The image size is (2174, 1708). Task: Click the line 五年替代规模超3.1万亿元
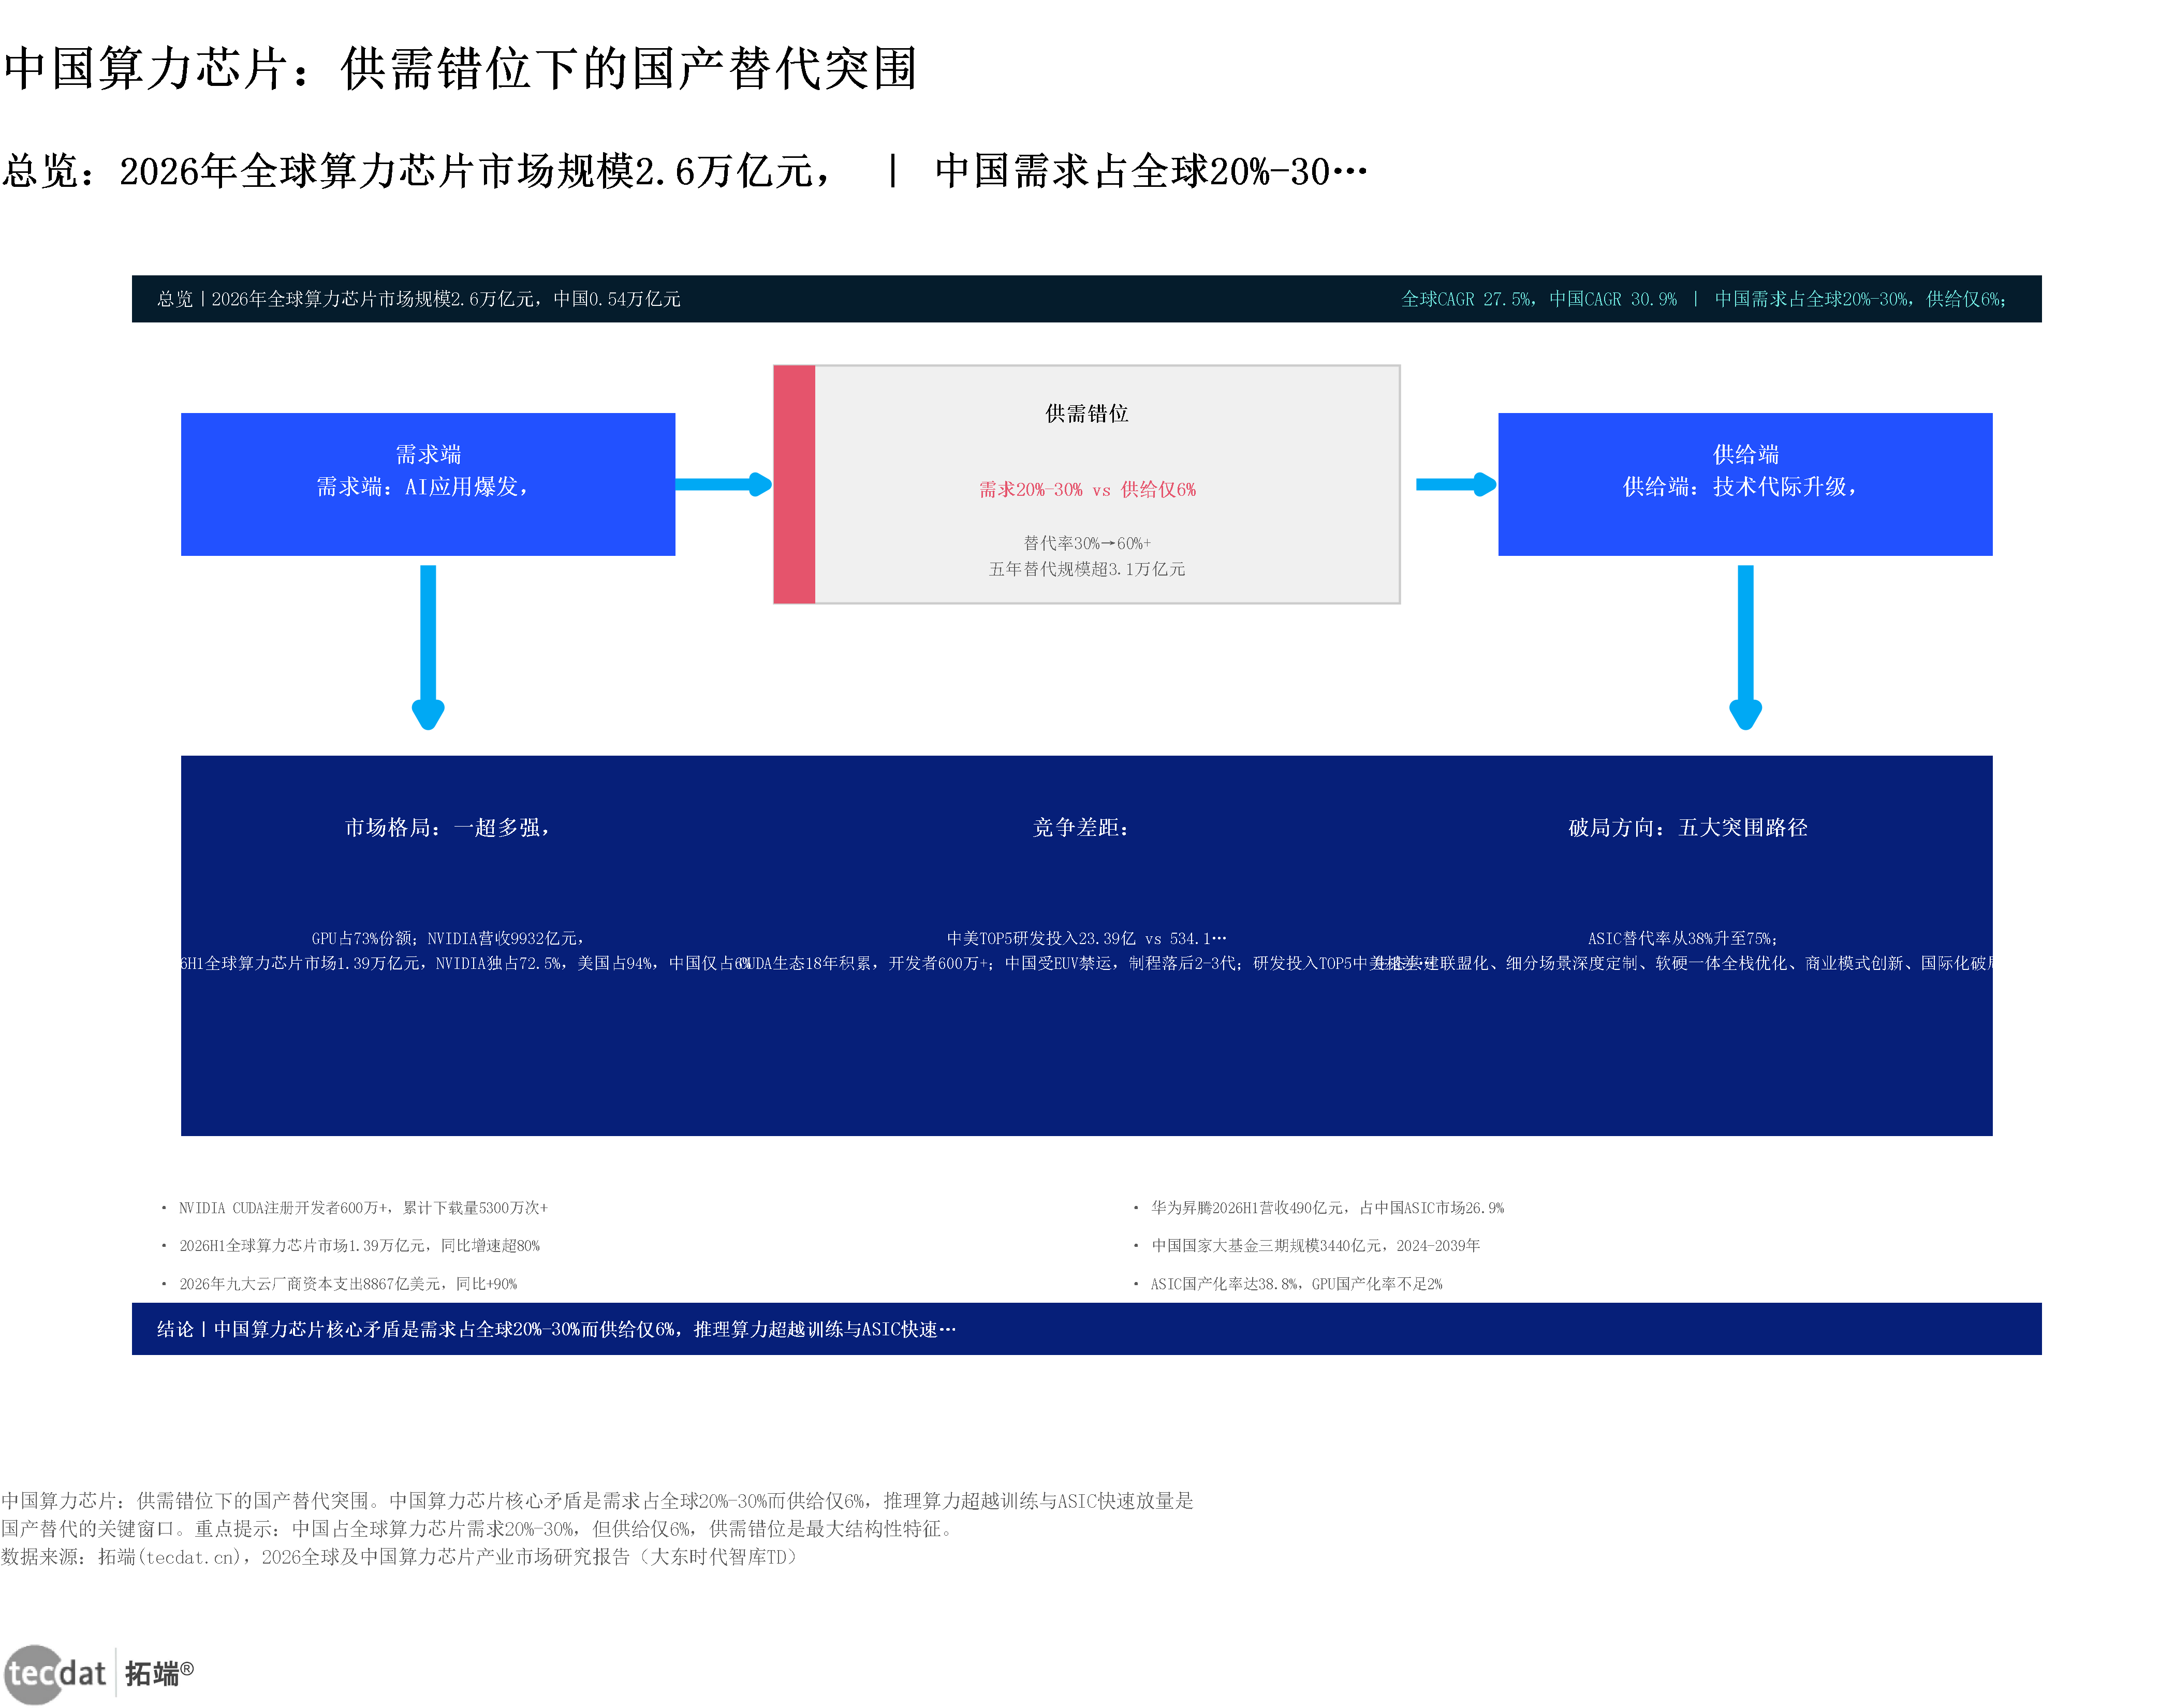[x=1087, y=569]
